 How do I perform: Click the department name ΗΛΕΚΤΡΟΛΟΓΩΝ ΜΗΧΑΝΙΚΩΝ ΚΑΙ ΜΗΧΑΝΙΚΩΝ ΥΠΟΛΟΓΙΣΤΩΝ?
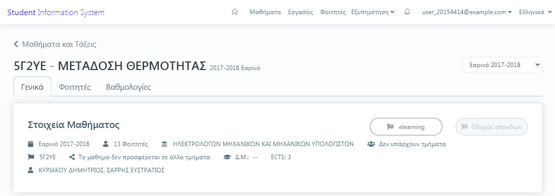(263, 144)
